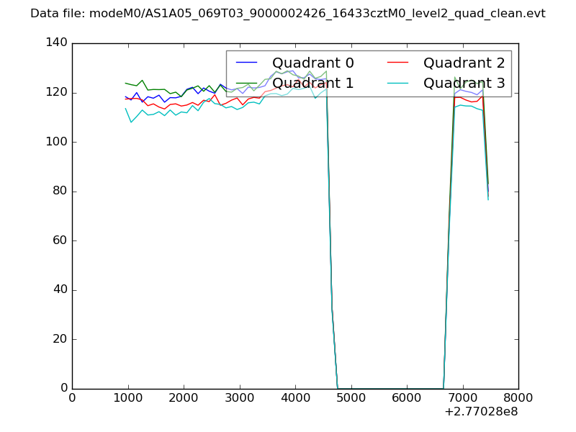The image size is (576, 432).
Task: Click the red line sample for Quadrant 2
Action: click(x=398, y=63)
